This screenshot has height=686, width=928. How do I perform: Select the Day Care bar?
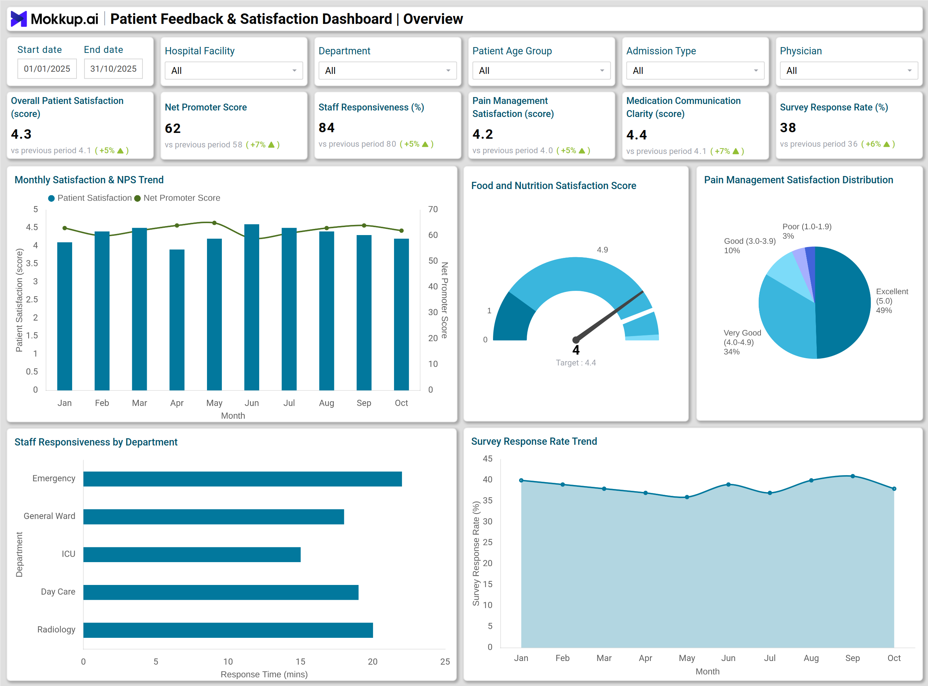(x=221, y=592)
